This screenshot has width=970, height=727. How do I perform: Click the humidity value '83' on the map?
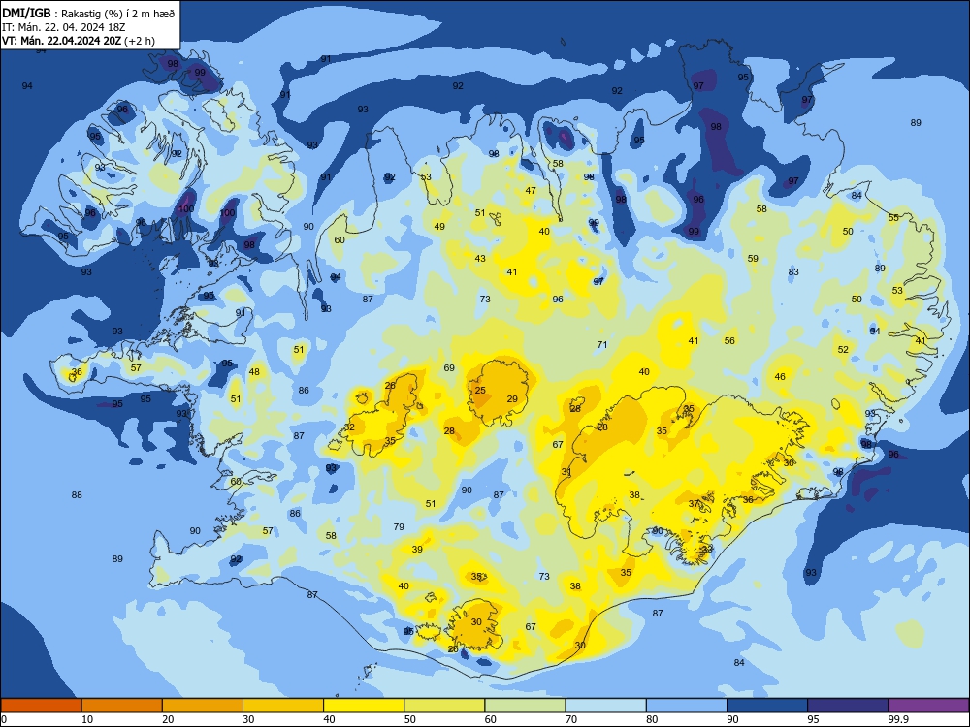pos(793,271)
